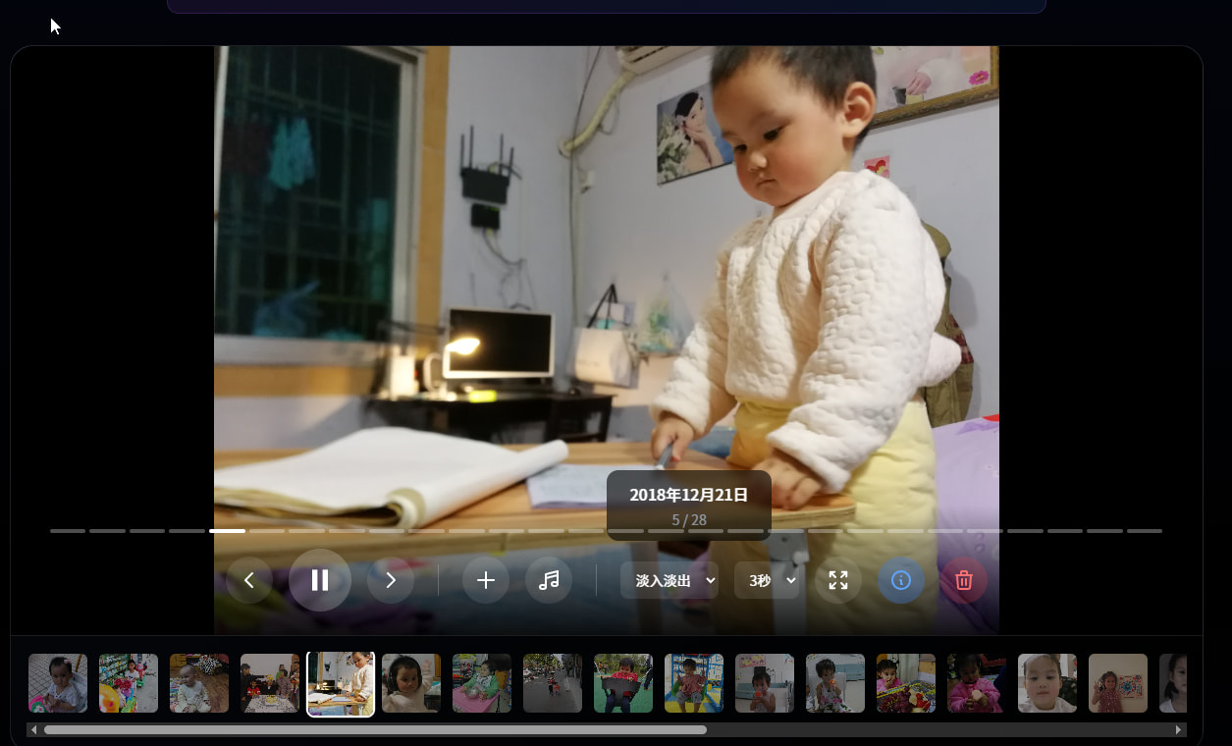Select the street scene thumbnail
This screenshot has width=1232, height=746.
[x=553, y=683]
